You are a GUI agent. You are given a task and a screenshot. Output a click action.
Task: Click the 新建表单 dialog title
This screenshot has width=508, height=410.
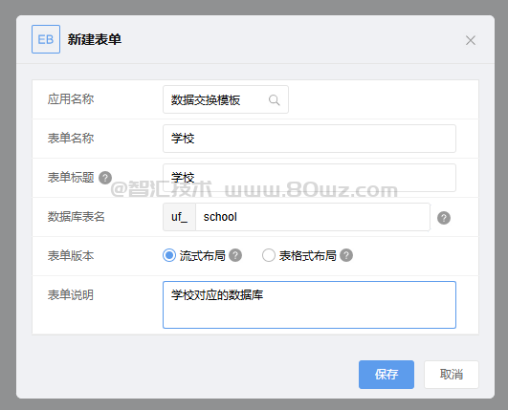[x=95, y=39]
